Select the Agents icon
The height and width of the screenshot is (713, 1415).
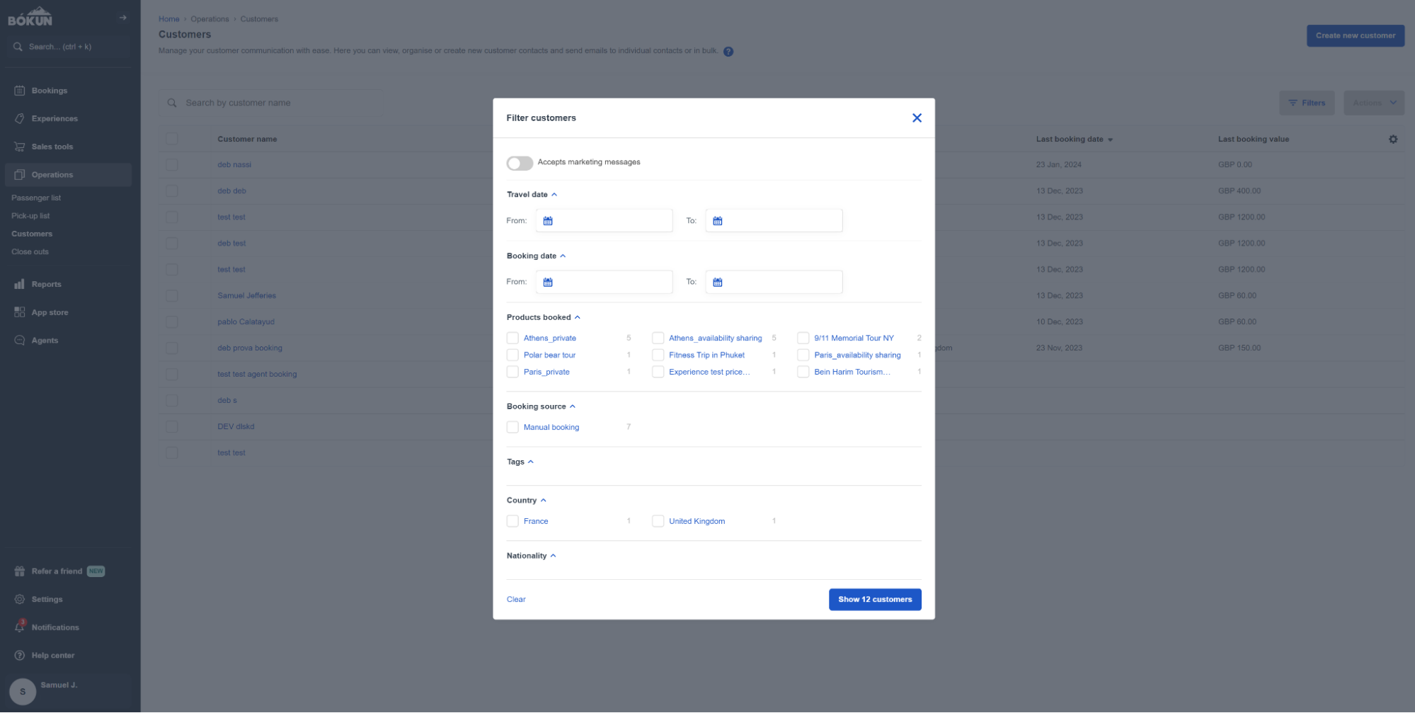tap(18, 340)
